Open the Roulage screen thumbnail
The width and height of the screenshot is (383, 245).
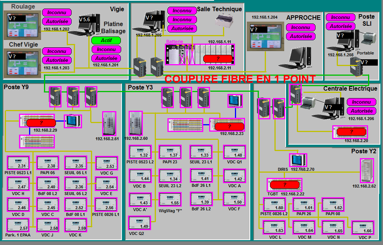22,25
